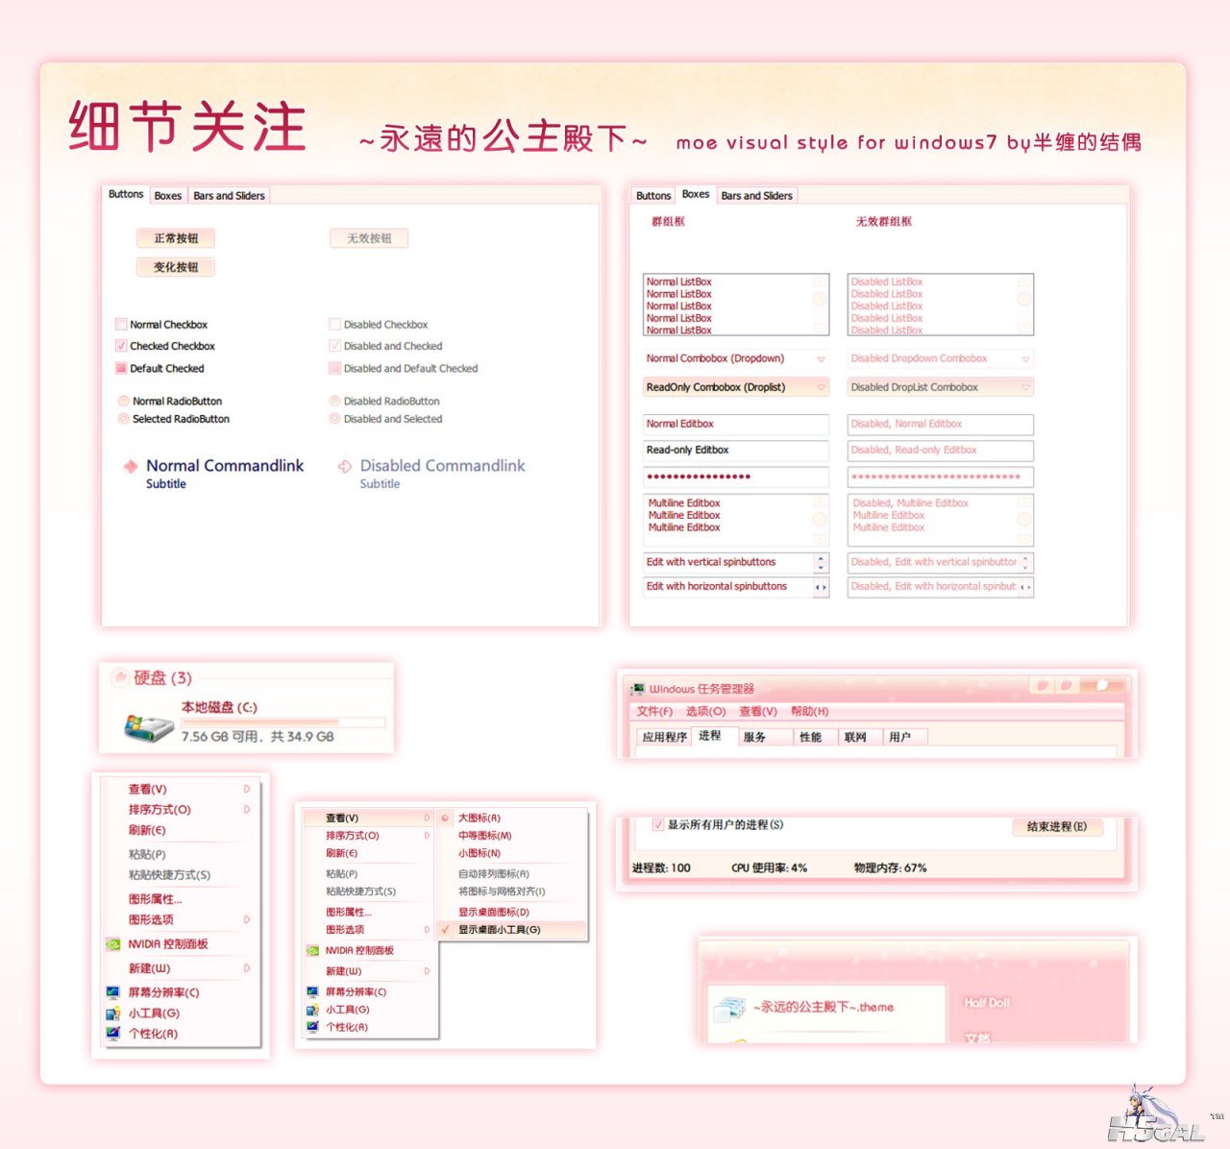The height and width of the screenshot is (1149, 1230).
Task: Switch to the 性能 tab in Task Manager
Action: [x=810, y=737]
